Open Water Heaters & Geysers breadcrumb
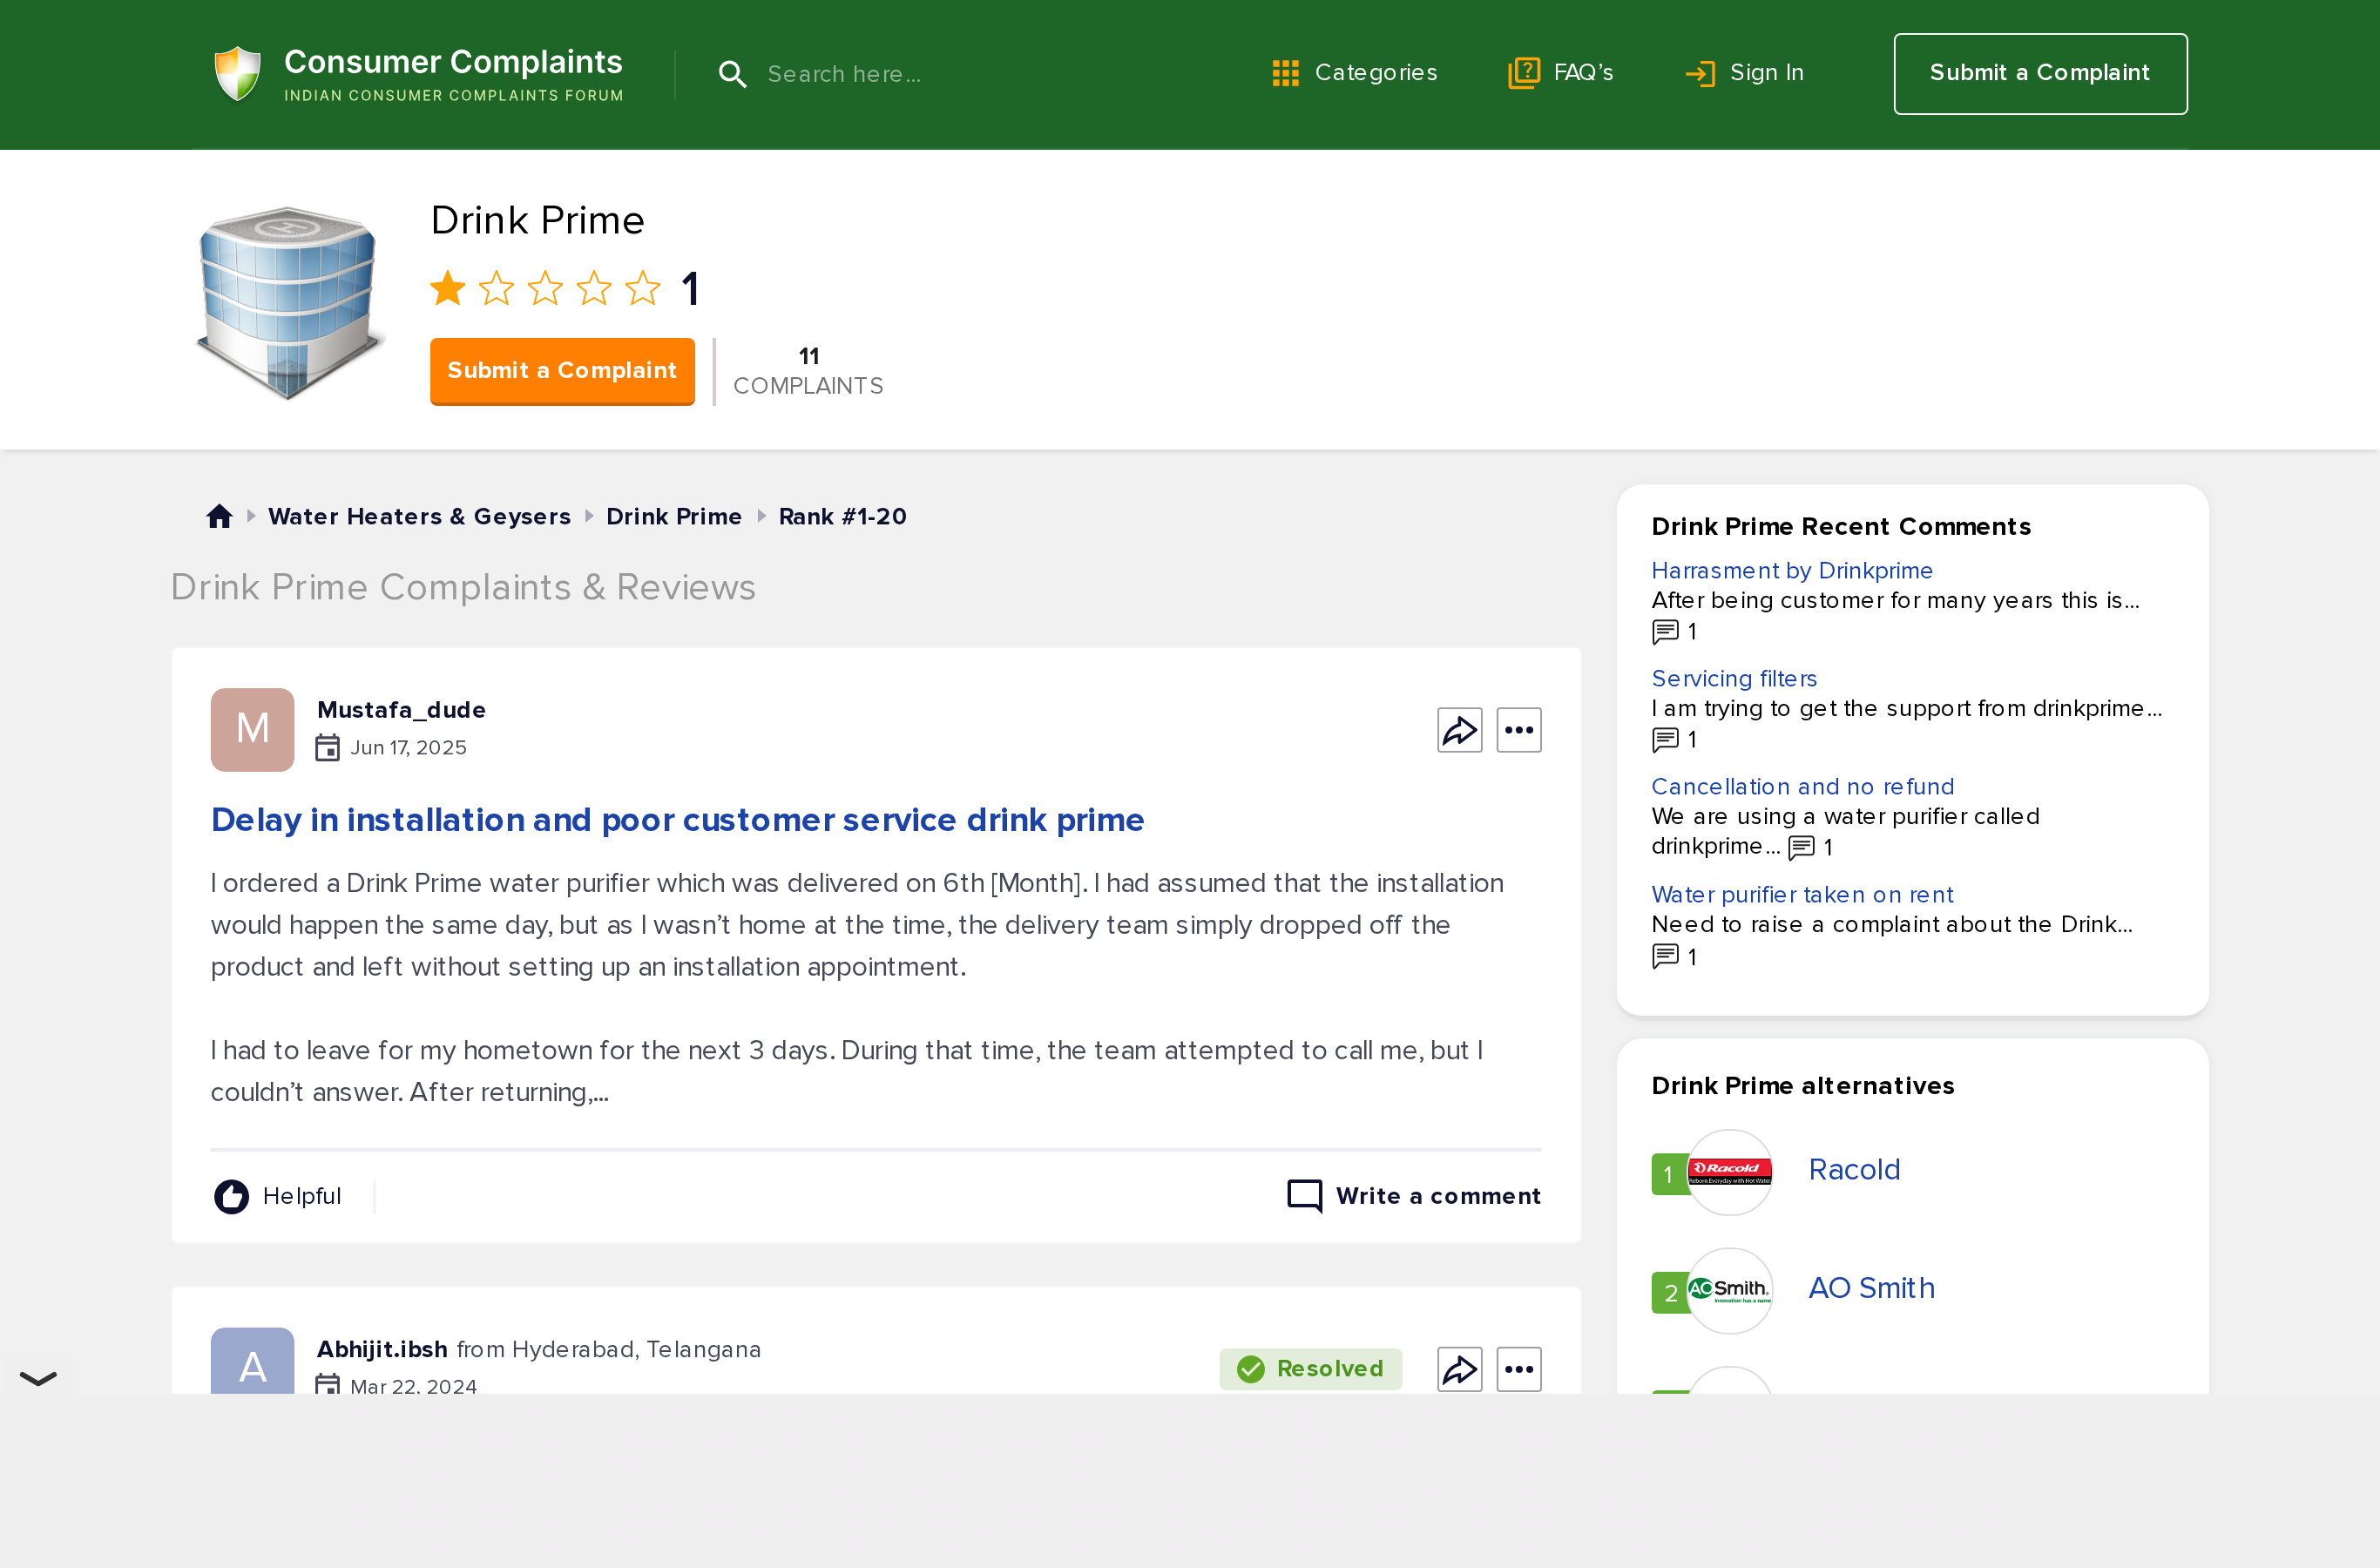This screenshot has width=2380, height=1568. pos(419,516)
